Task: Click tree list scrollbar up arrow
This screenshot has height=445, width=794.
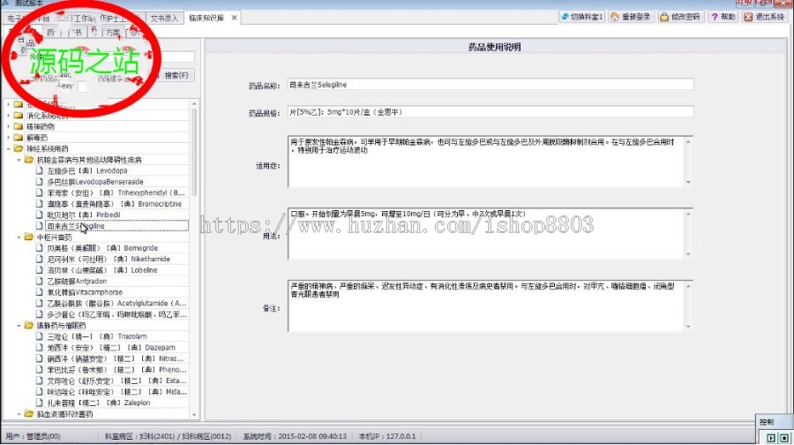Action: click(x=194, y=104)
